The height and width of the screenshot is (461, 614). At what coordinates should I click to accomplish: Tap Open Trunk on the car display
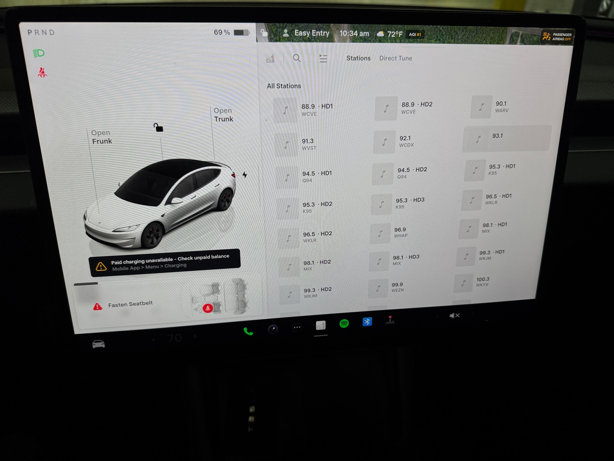(223, 114)
